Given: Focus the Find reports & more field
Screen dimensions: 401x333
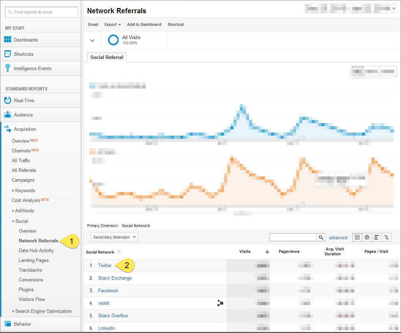Looking at the screenshot, I should pyautogui.click(x=41, y=12).
